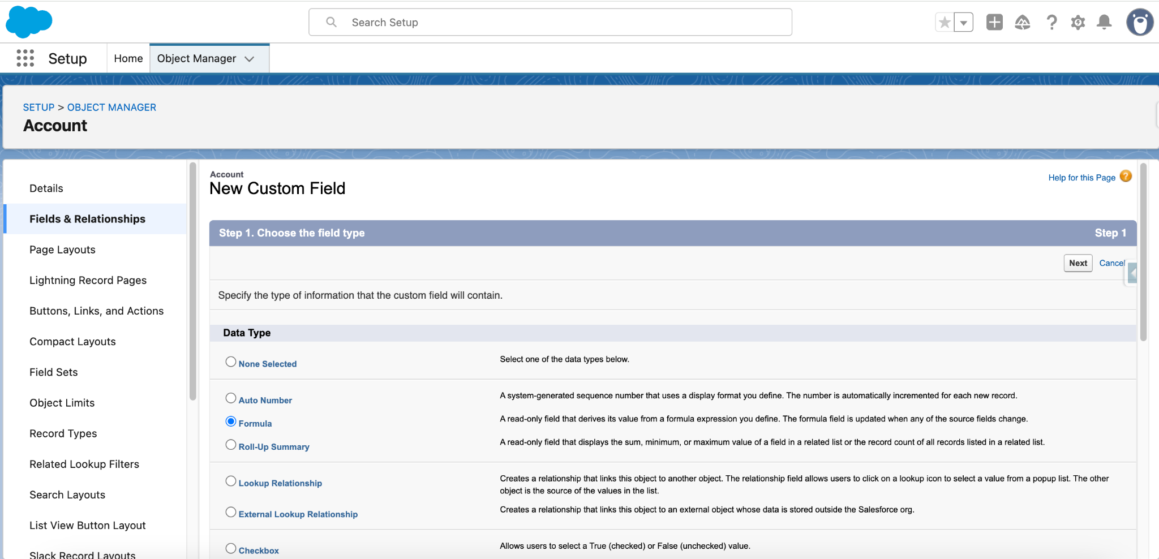The image size is (1159, 559).
Task: Open Field Sets in sidebar
Action: click(95, 372)
